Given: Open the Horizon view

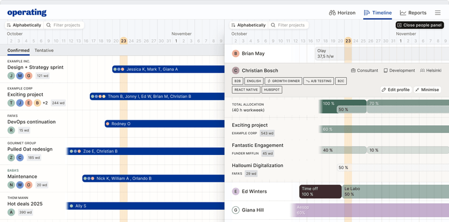Looking at the screenshot, I should click(342, 13).
